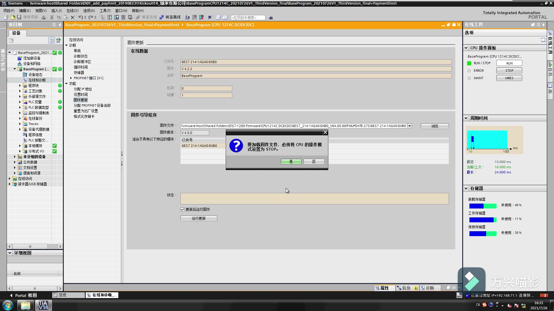Go offline with 转至离线 icon
The height and width of the screenshot is (311, 554).
point(170,17)
